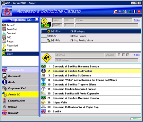
Task: Select Consorzio Di Bonifica Val di Paglia Sup.
Action: (91, 107)
